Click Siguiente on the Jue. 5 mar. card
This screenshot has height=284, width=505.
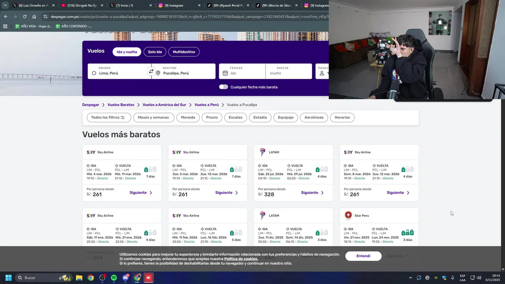[226, 192]
